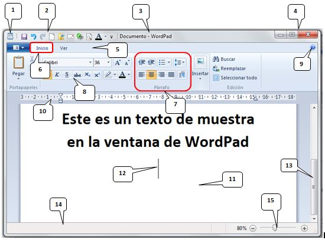Open WordPad help icon
This screenshot has height=240, width=325.
click(313, 48)
